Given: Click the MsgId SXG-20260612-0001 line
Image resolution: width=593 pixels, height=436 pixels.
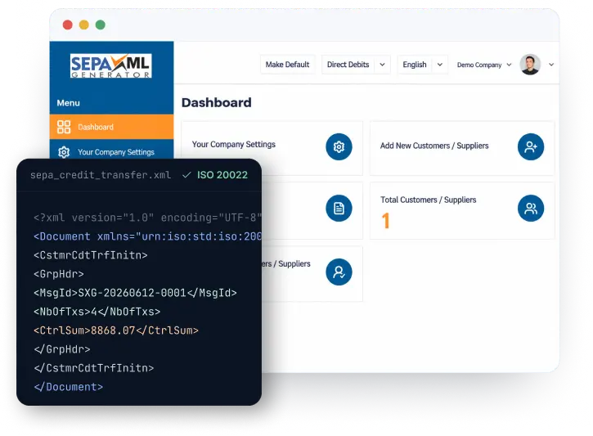Looking at the screenshot, I should [x=135, y=293].
